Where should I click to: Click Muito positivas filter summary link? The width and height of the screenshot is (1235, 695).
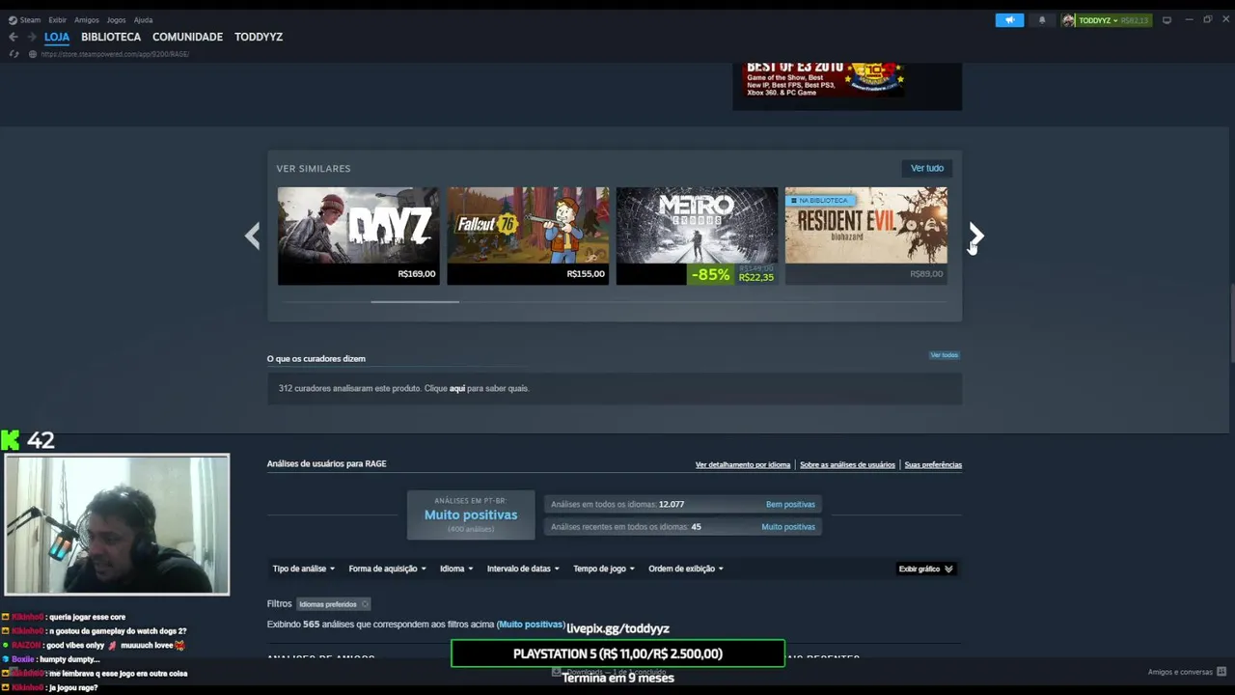[x=531, y=625]
